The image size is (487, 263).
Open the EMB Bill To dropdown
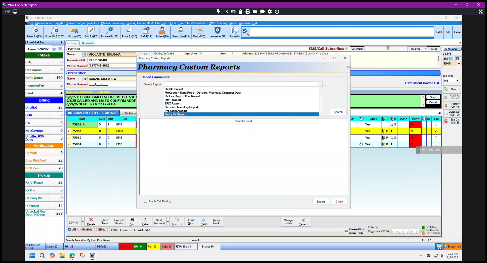pyautogui.click(x=459, y=64)
